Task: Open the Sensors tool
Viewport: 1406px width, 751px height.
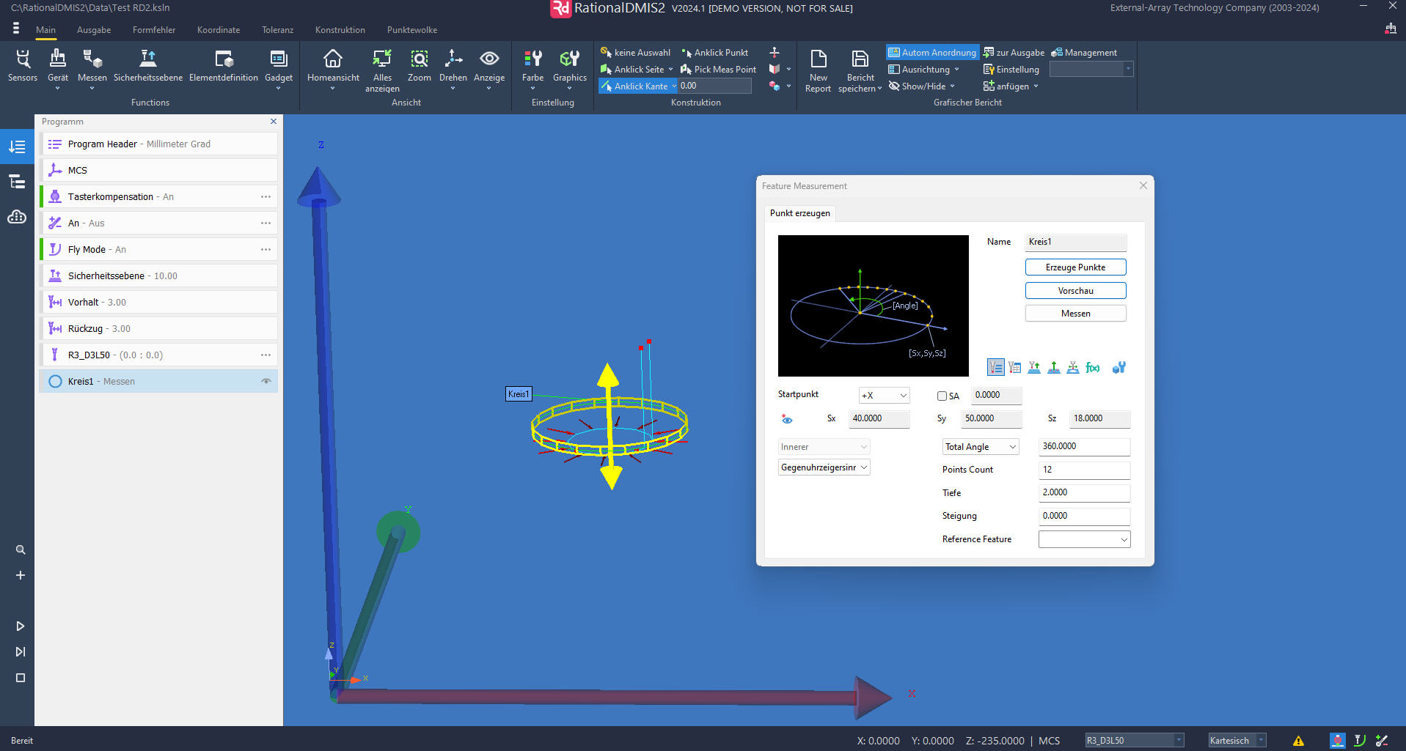Action: coord(23,66)
